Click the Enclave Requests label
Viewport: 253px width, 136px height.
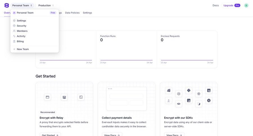click(170, 36)
